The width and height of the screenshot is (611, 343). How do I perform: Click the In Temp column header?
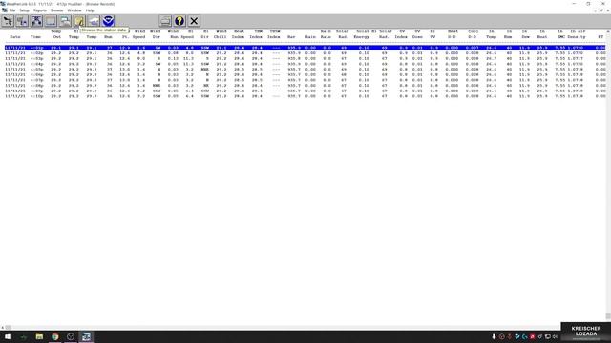pyautogui.click(x=492, y=34)
